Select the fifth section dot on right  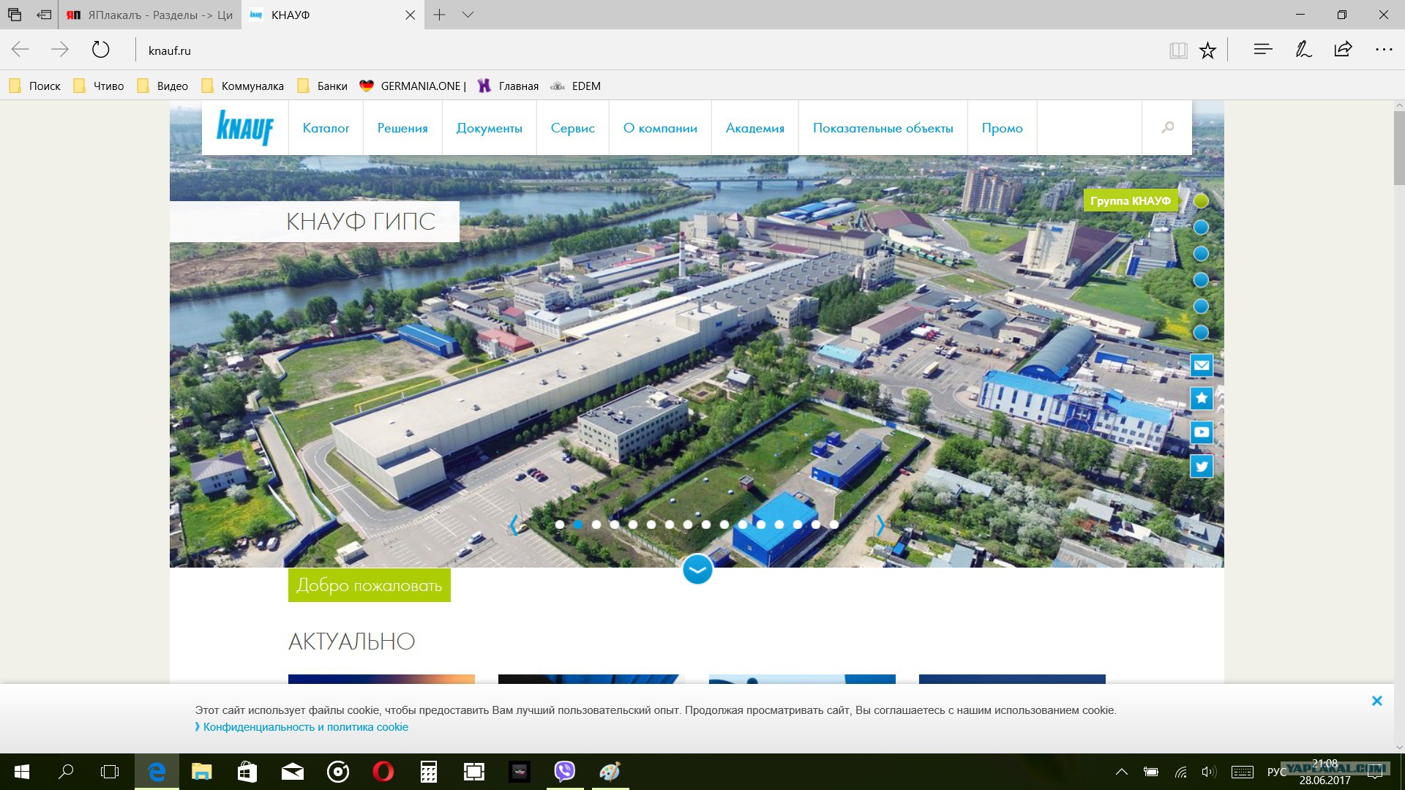click(x=1201, y=306)
